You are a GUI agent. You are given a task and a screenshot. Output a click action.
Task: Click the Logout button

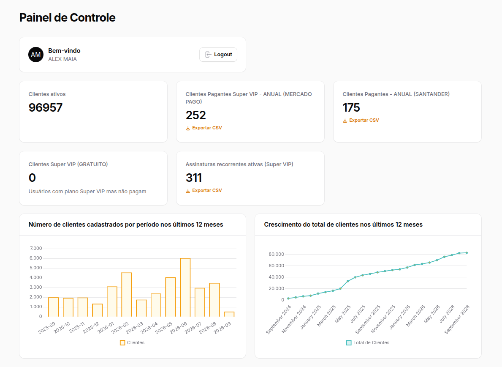point(218,55)
